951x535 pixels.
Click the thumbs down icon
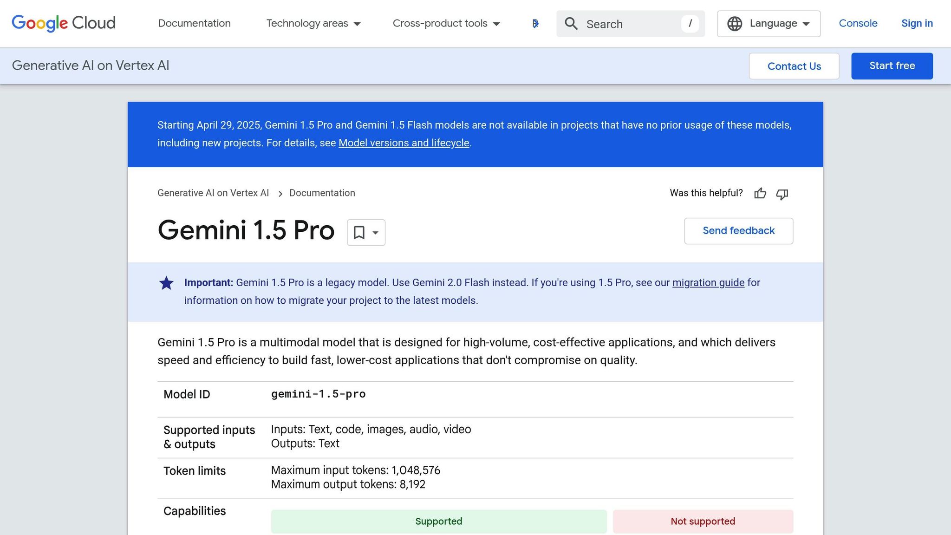coord(782,194)
